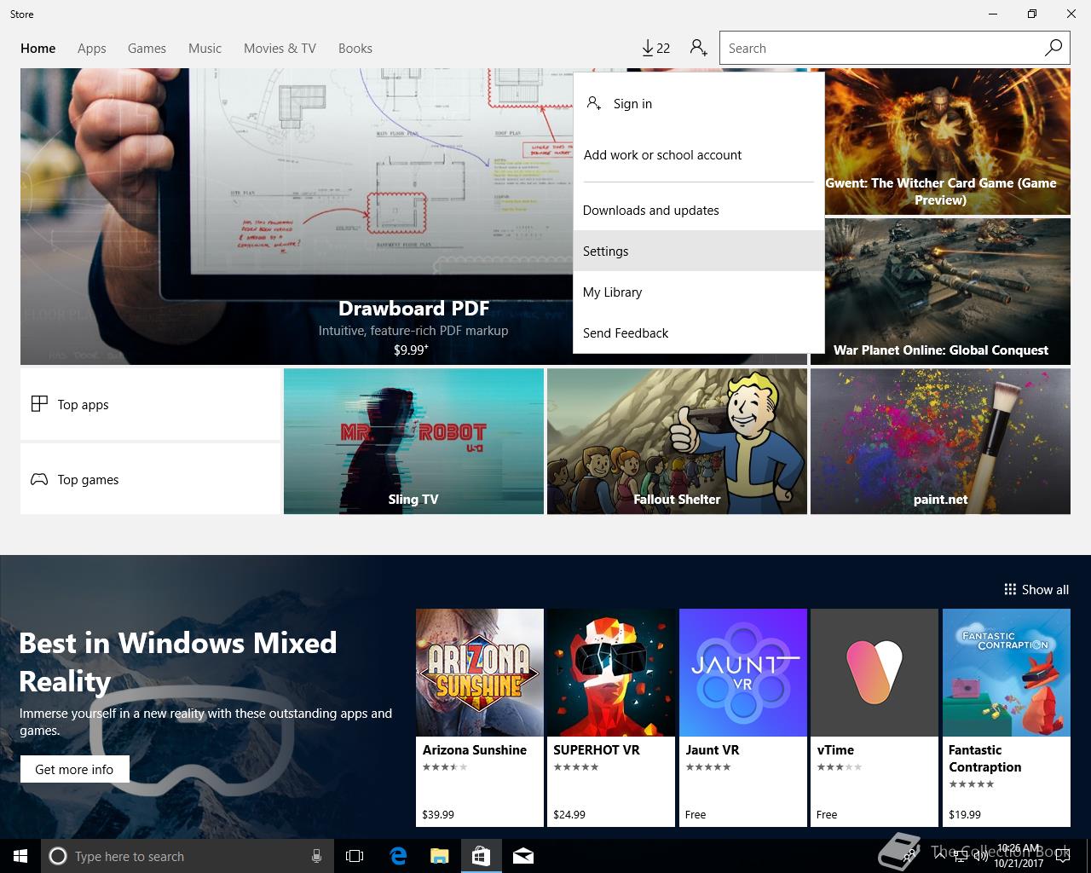Screen dimensions: 1091x873
Task: Switch to the Games tab
Action: (147, 49)
